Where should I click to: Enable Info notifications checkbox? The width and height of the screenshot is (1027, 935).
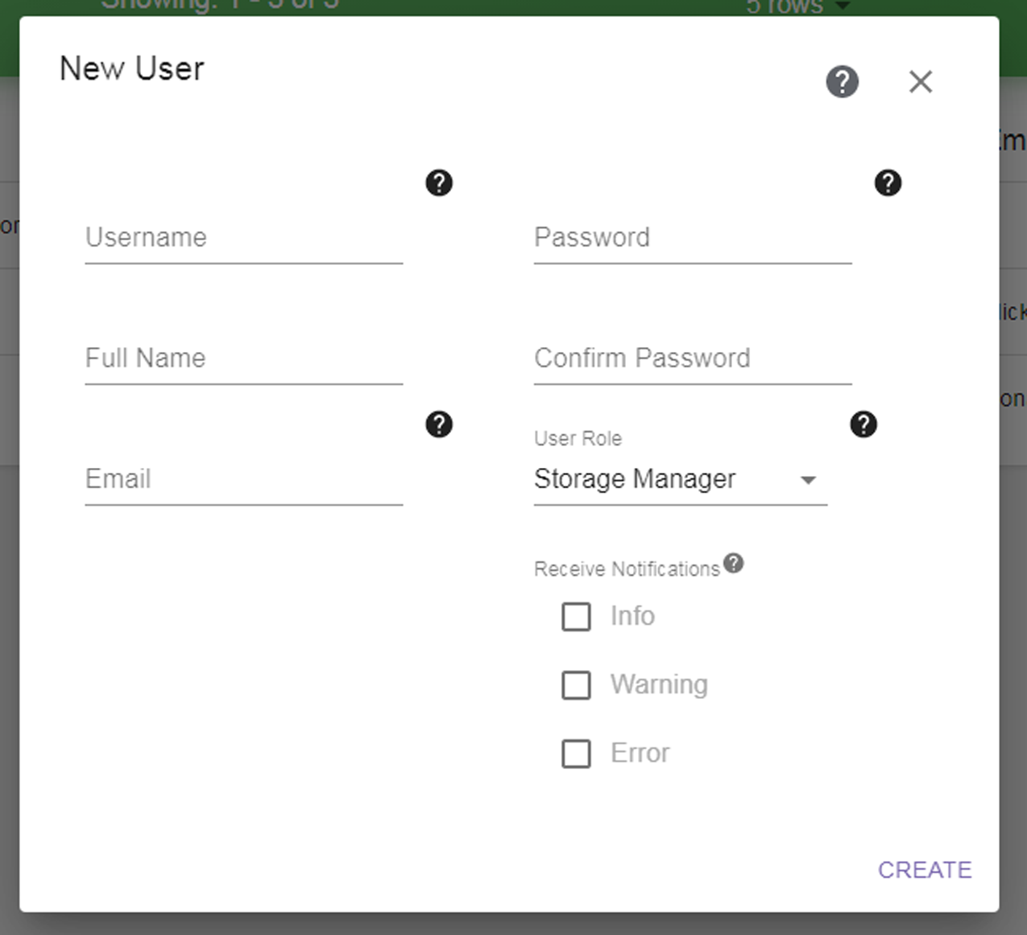click(576, 617)
